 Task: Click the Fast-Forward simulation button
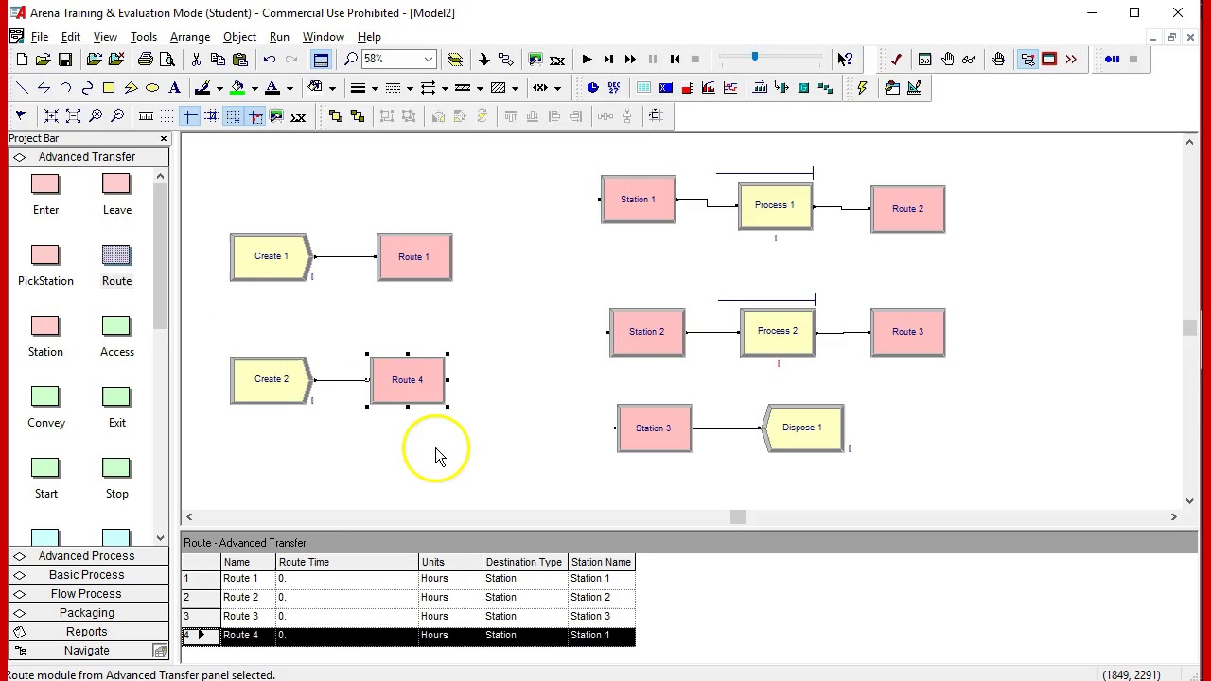630,60
